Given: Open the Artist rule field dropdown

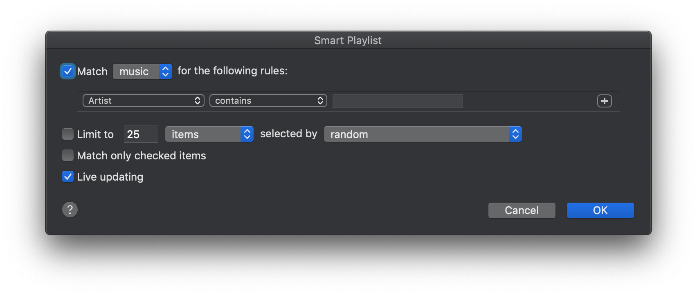Looking at the screenshot, I should point(143,101).
